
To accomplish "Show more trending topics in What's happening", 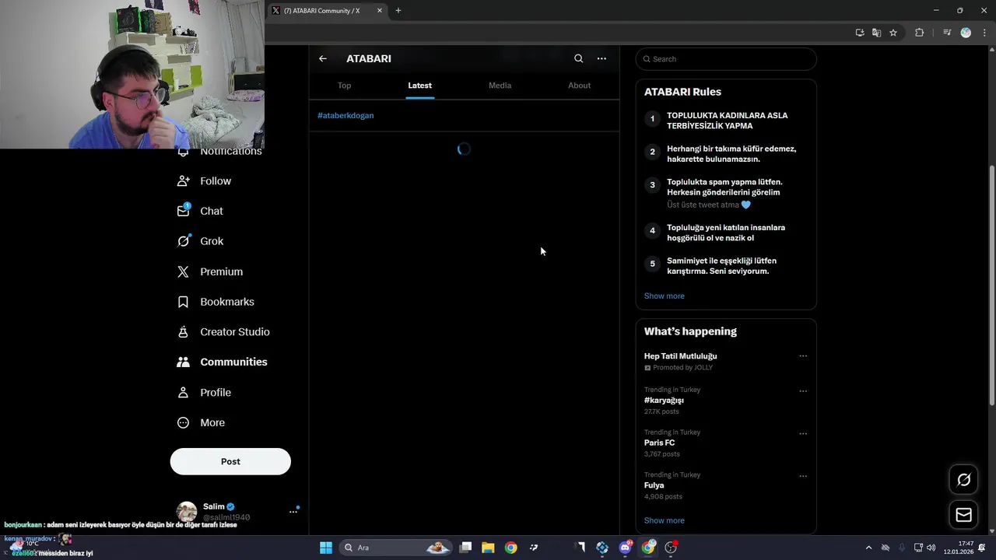I will [x=664, y=520].
